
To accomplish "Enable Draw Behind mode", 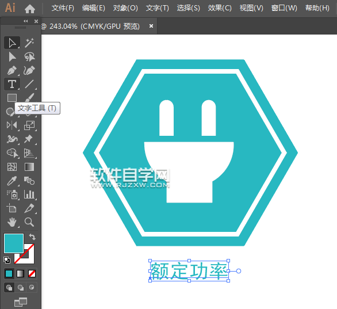I will pyautogui.click(x=21, y=288).
